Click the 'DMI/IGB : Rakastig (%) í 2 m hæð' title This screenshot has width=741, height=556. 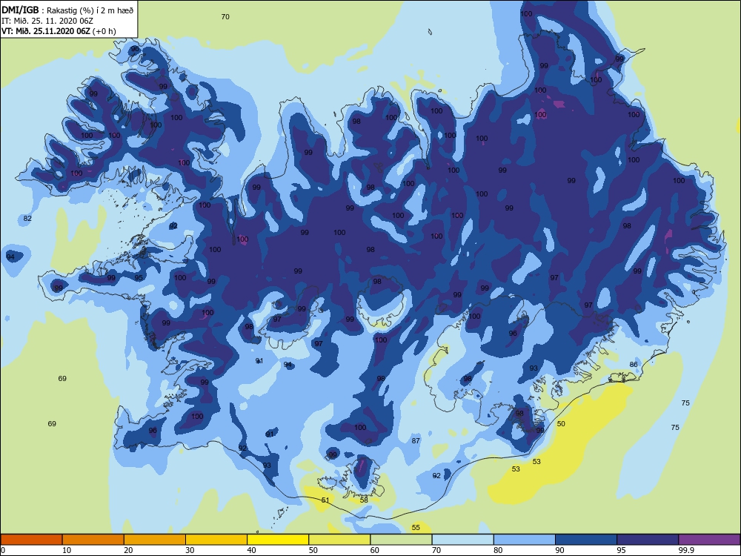[x=68, y=10]
